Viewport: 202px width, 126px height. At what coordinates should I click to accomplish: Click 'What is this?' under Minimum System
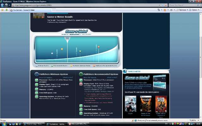click(68, 77)
